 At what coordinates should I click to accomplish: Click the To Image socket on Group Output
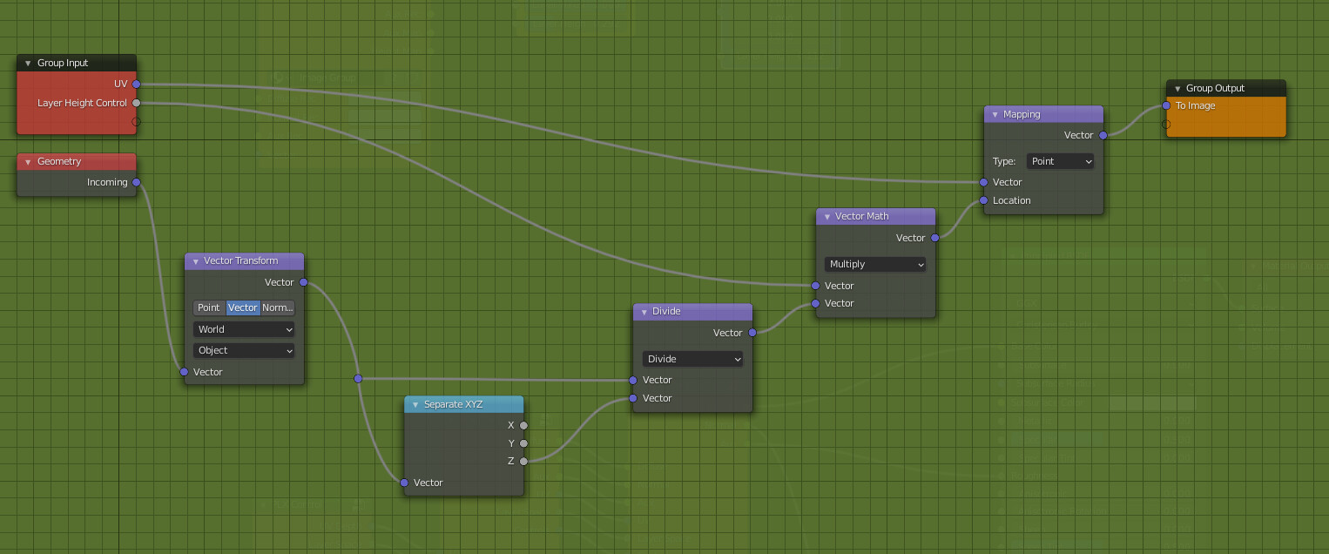click(x=1164, y=105)
